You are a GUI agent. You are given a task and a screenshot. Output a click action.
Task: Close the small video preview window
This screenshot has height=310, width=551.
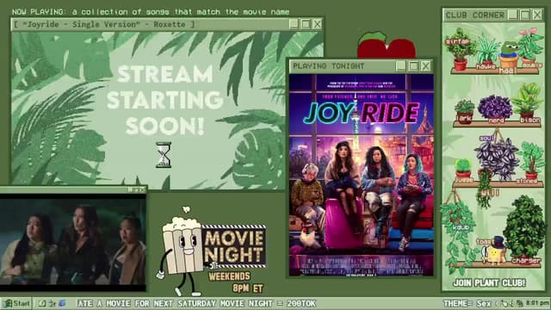click(x=142, y=190)
